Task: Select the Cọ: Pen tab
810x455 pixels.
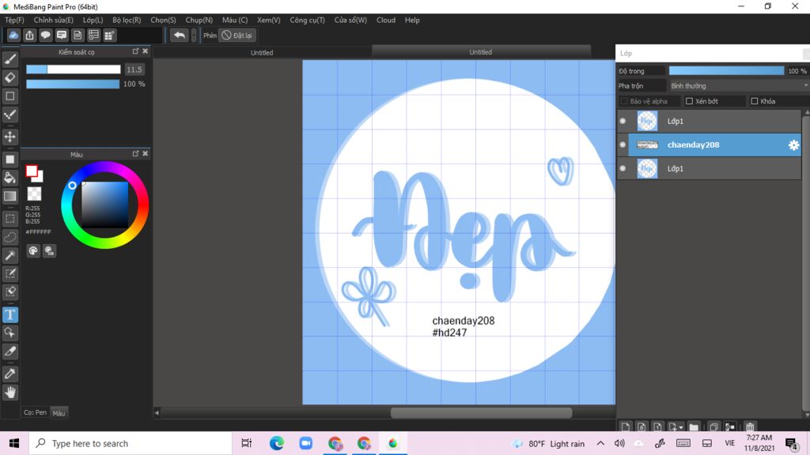Action: click(35, 412)
